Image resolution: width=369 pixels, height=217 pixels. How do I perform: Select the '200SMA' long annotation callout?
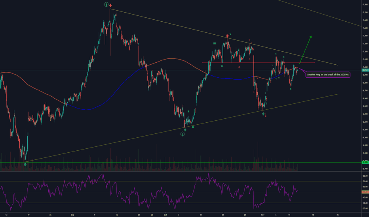(x=328, y=75)
